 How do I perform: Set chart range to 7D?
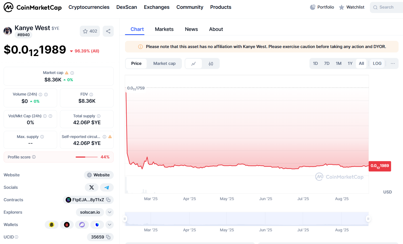tap(327, 63)
